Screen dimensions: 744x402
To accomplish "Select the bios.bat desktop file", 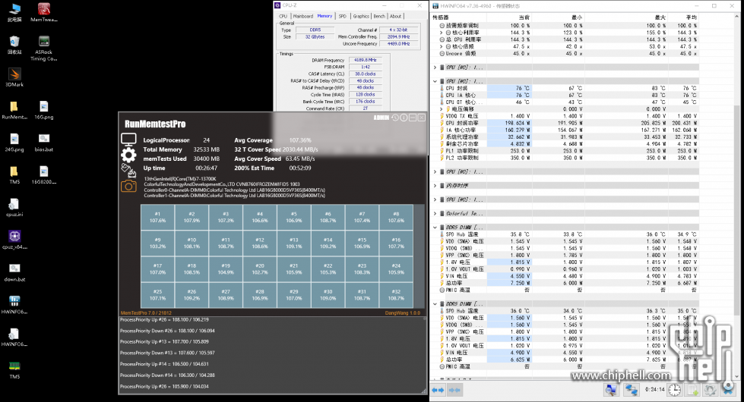I will pyautogui.click(x=43, y=143).
